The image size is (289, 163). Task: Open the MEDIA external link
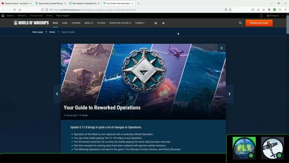click(x=89, y=23)
